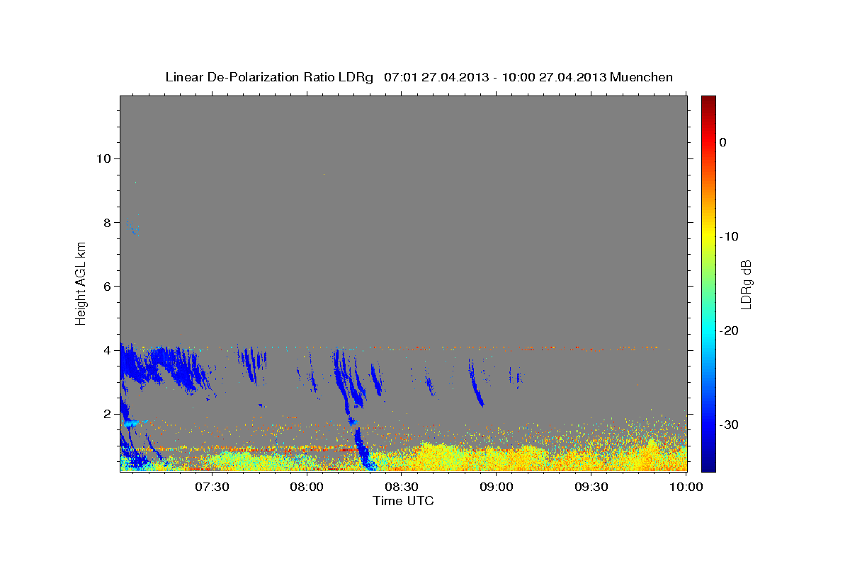Click the 09:30 time tick label

click(x=591, y=487)
